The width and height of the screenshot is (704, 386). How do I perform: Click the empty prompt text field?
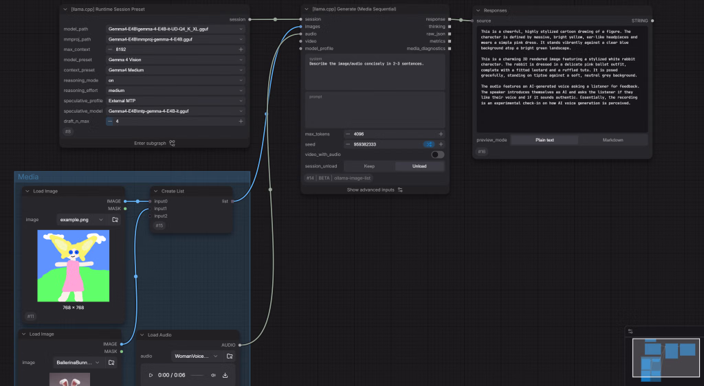click(x=375, y=111)
